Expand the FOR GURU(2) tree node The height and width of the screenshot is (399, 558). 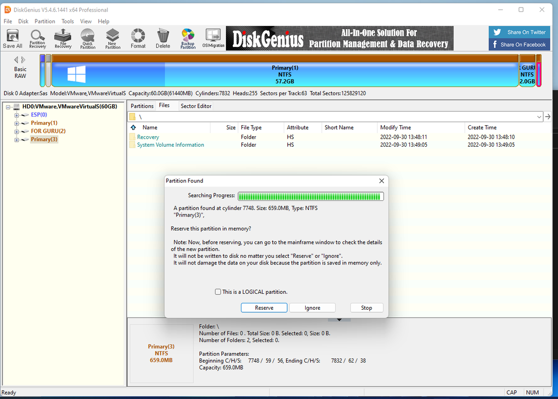(16, 131)
